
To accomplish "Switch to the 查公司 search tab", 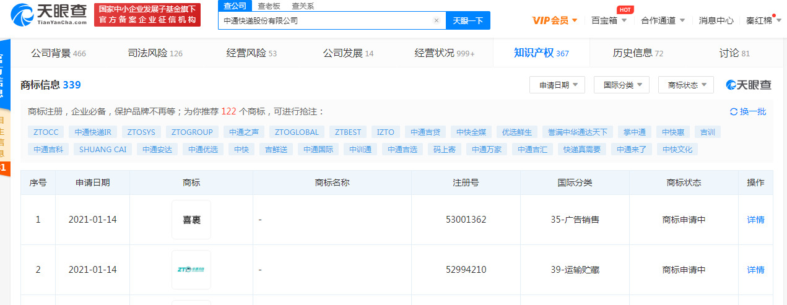I will 235,6.
